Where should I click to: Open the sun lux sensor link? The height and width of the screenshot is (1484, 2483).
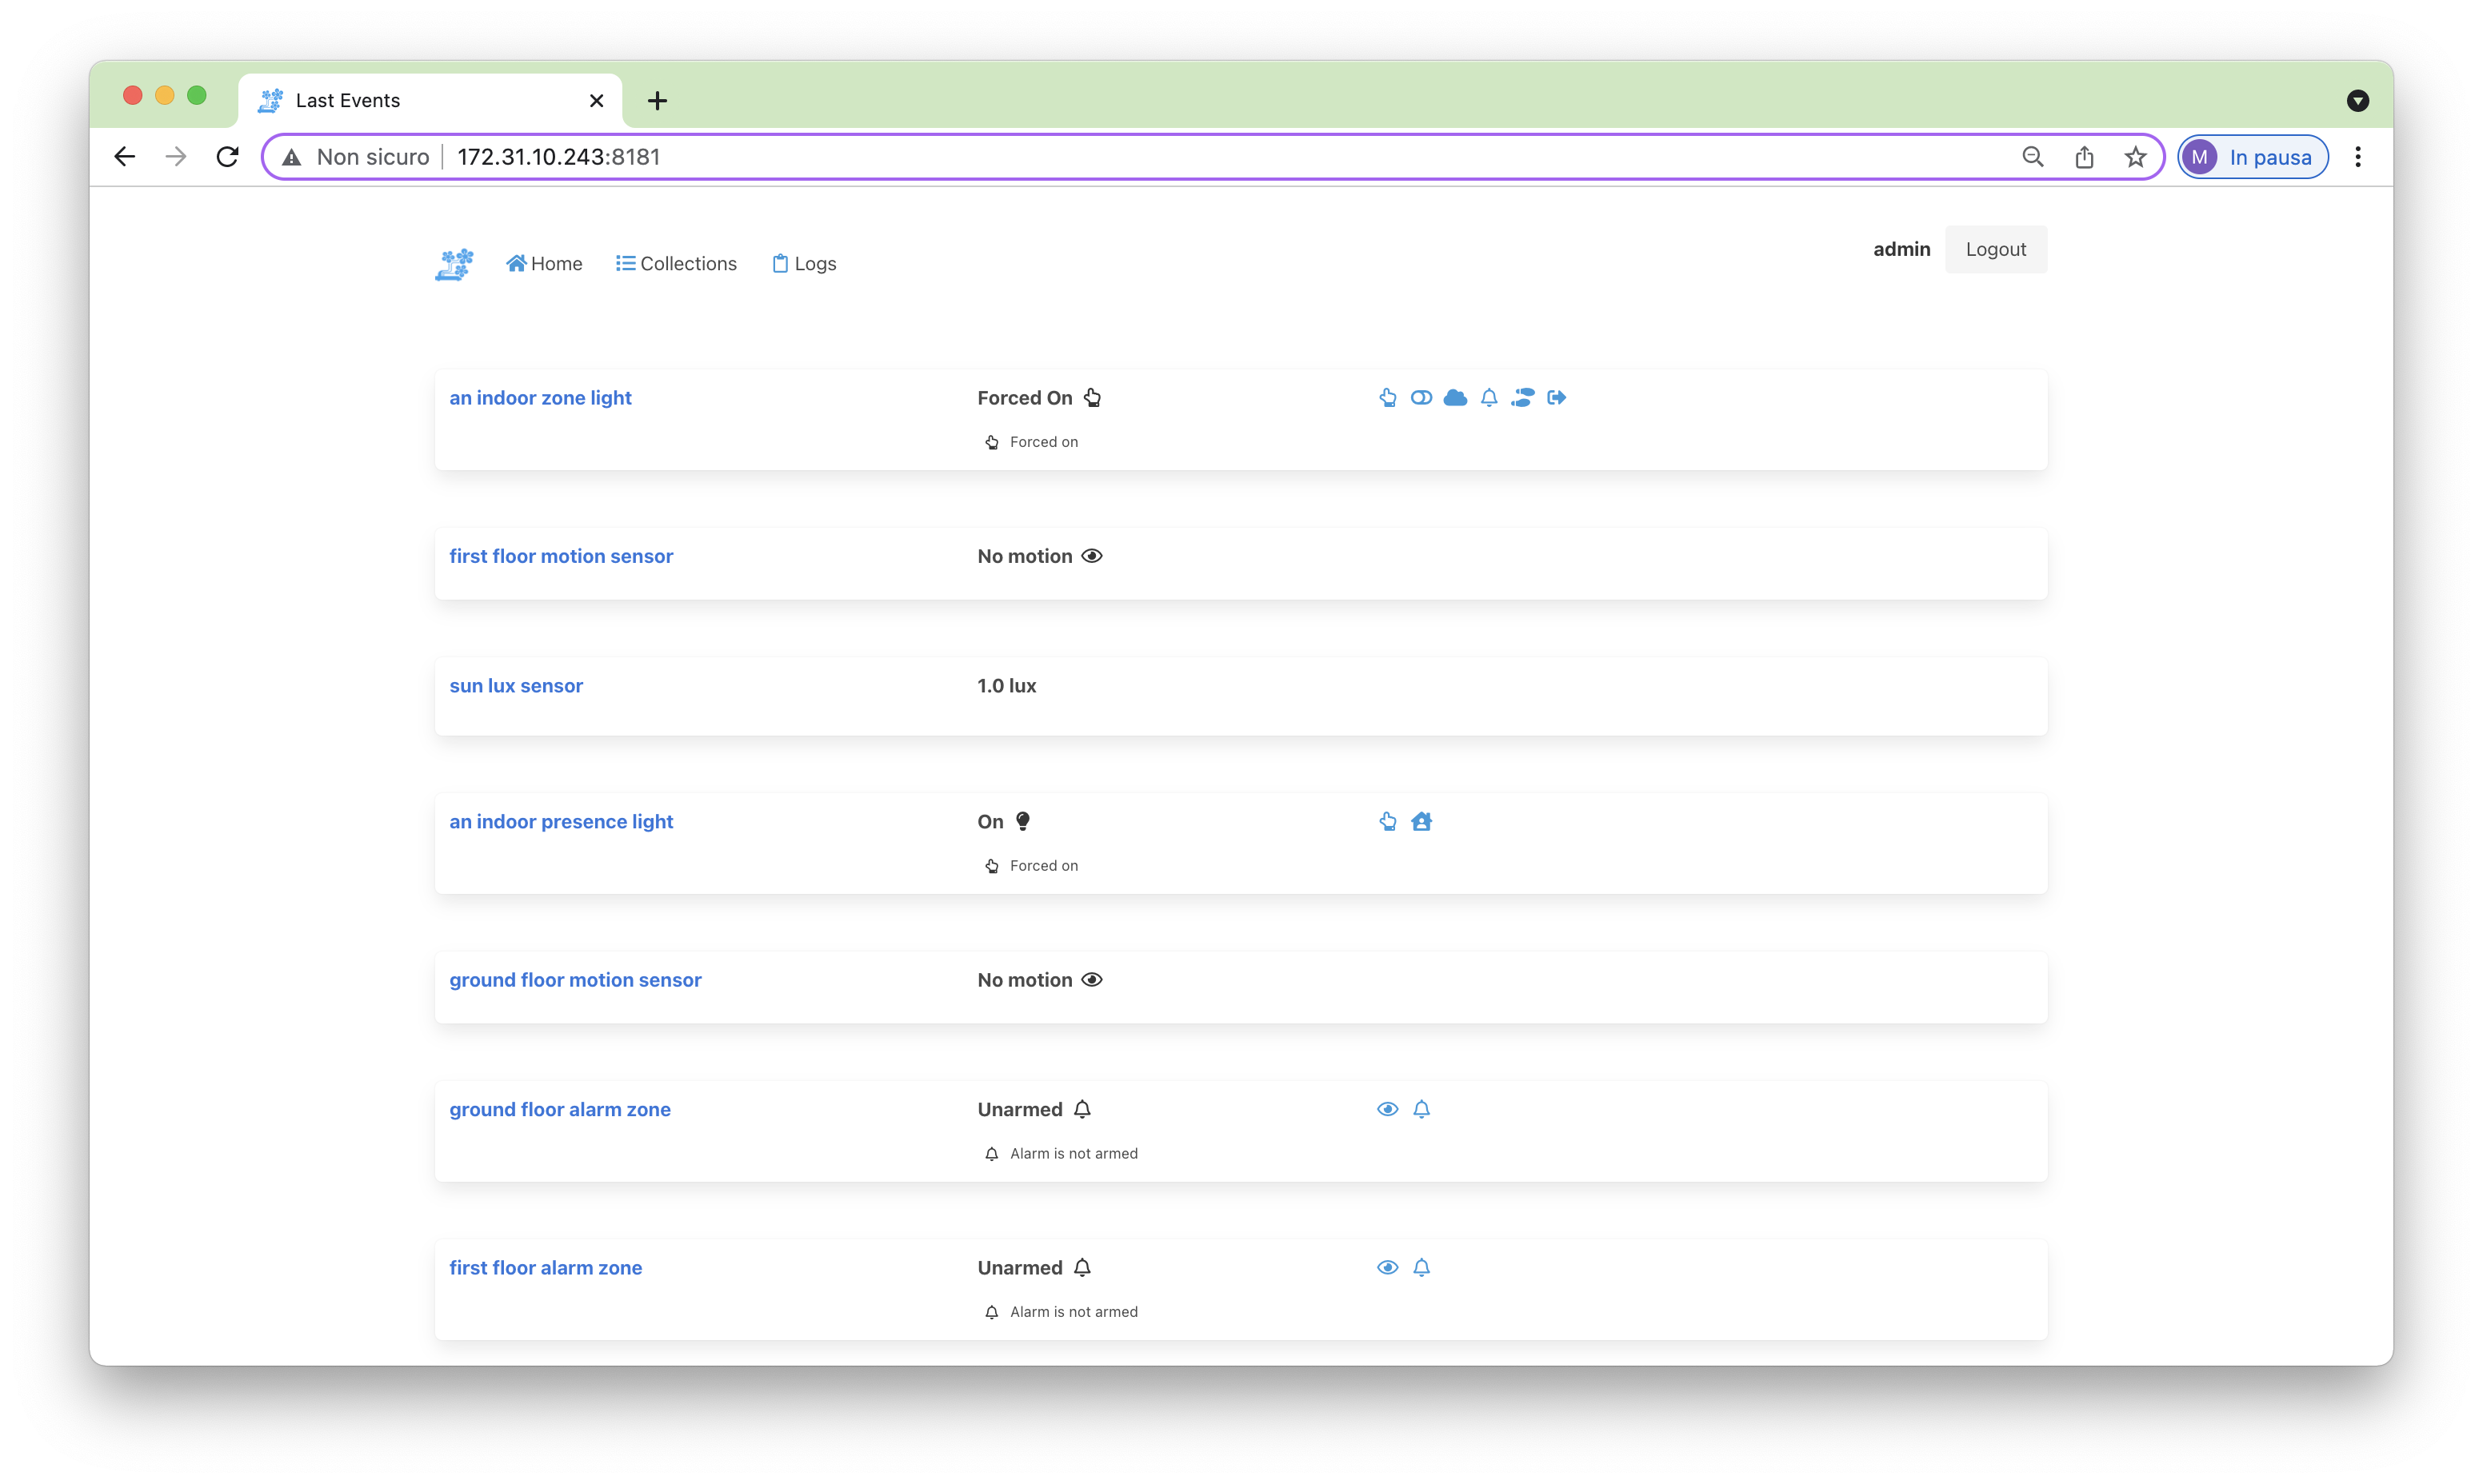point(516,686)
